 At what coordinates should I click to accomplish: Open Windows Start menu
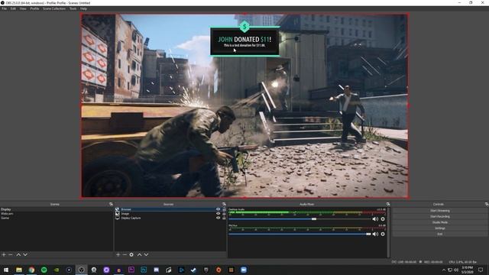[x=6, y=270]
